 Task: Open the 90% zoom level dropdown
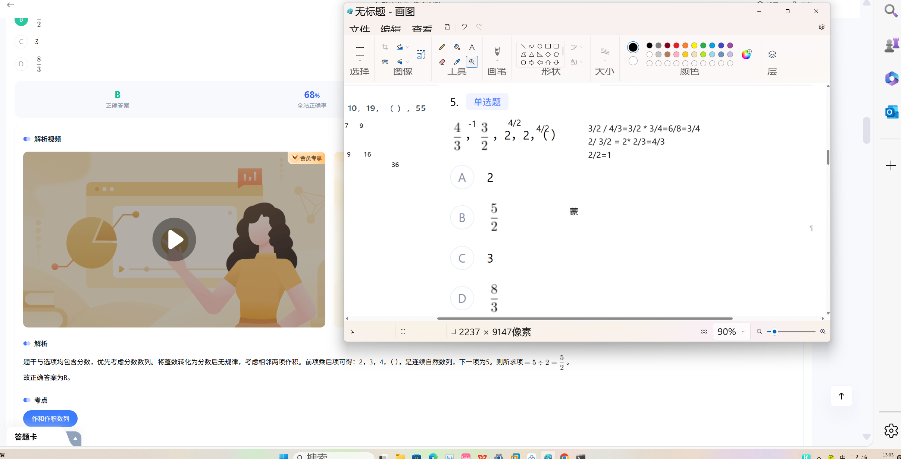743,332
